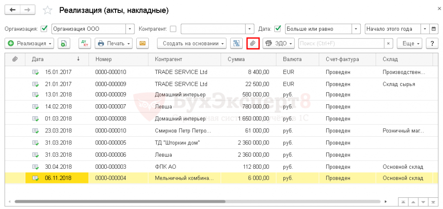Open the Создать на основании dropdown
Image resolution: width=443 pixels, height=209 pixels.
[x=192, y=43]
